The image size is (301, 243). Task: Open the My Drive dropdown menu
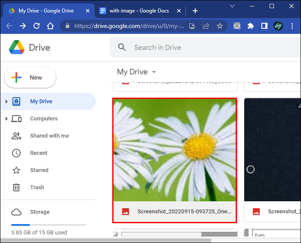pyautogui.click(x=137, y=72)
